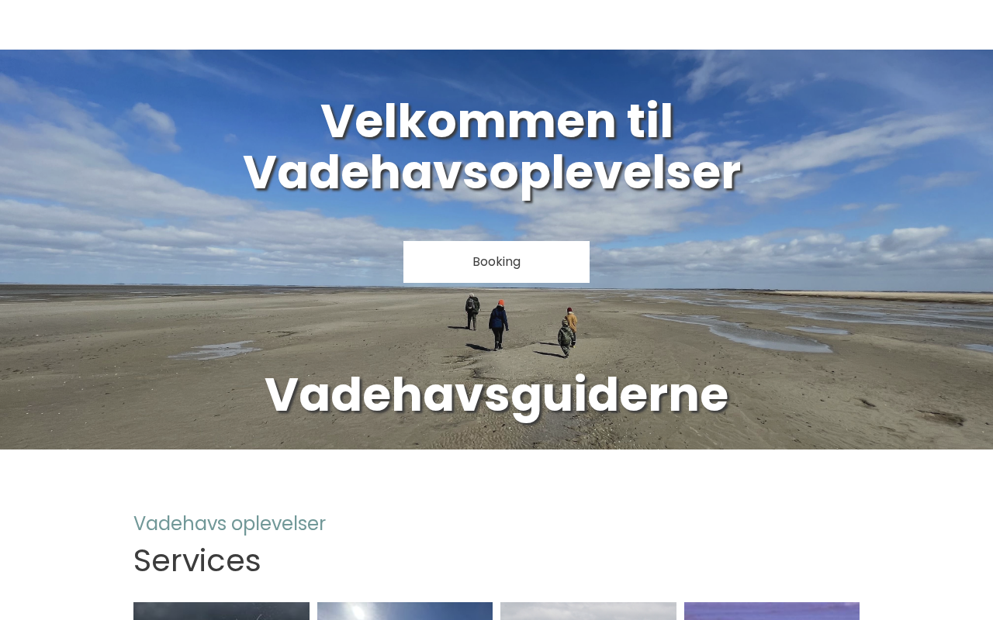Click the walker with the backpack
The image size is (993, 620).
click(x=472, y=312)
